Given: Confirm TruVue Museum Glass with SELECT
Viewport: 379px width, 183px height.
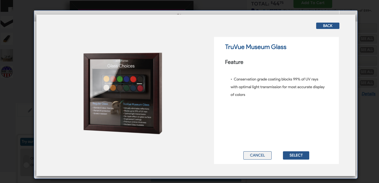Looking at the screenshot, I should [296, 155].
